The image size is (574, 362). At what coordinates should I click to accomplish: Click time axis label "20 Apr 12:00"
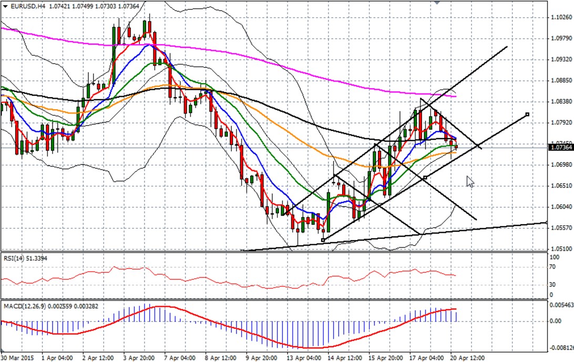(467, 358)
